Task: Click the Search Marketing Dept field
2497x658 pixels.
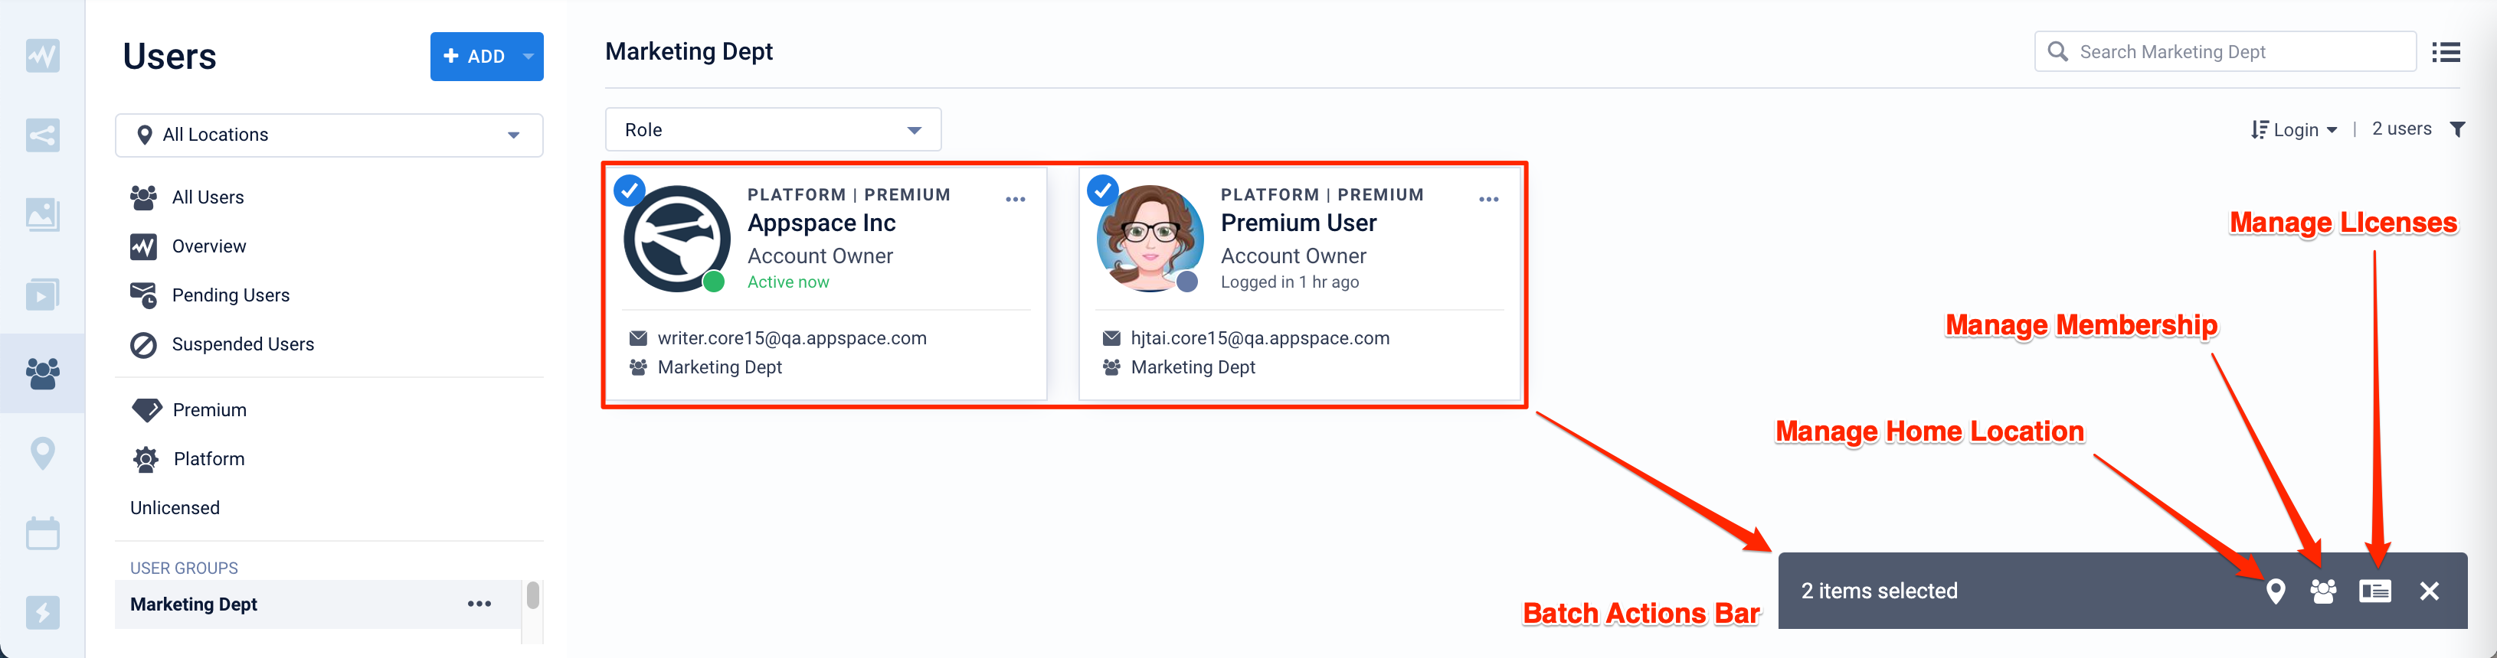Action: pos(2224,52)
